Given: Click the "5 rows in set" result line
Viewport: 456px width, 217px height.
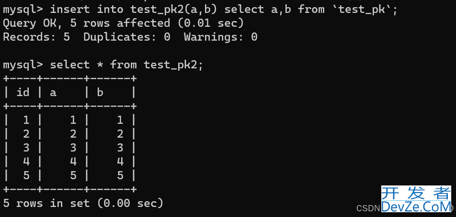Looking at the screenshot, I should click(x=83, y=203).
